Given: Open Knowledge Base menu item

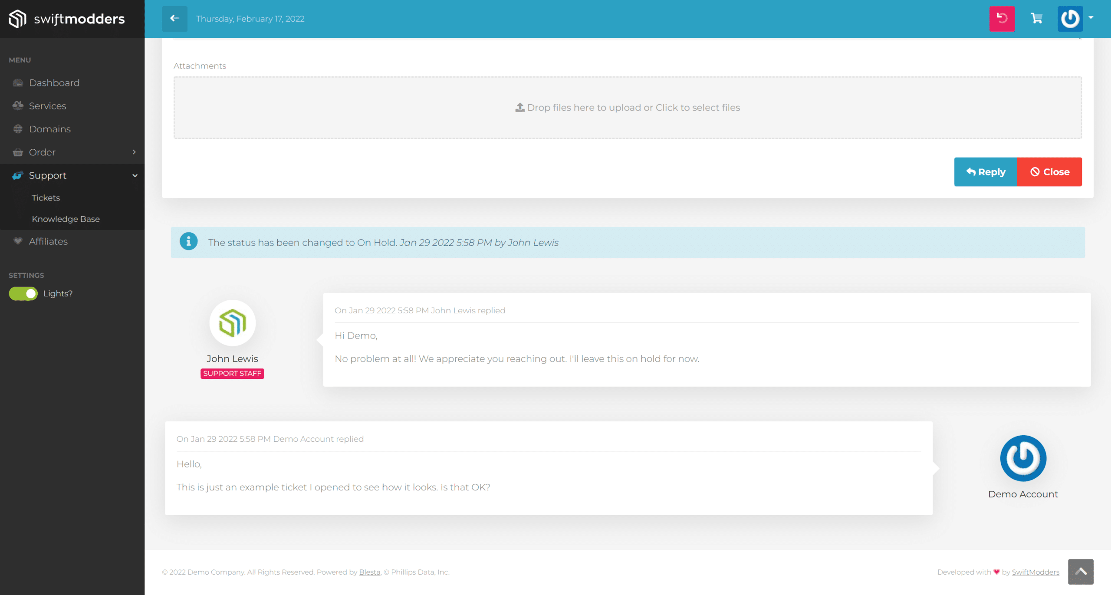Looking at the screenshot, I should click(66, 219).
